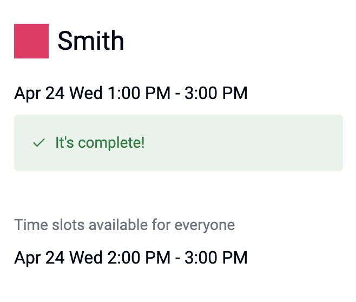The image size is (356, 302).
Task: Click the green checkmark icon
Action: (38, 143)
